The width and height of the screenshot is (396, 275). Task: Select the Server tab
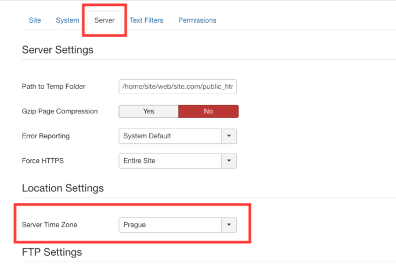pyautogui.click(x=105, y=20)
